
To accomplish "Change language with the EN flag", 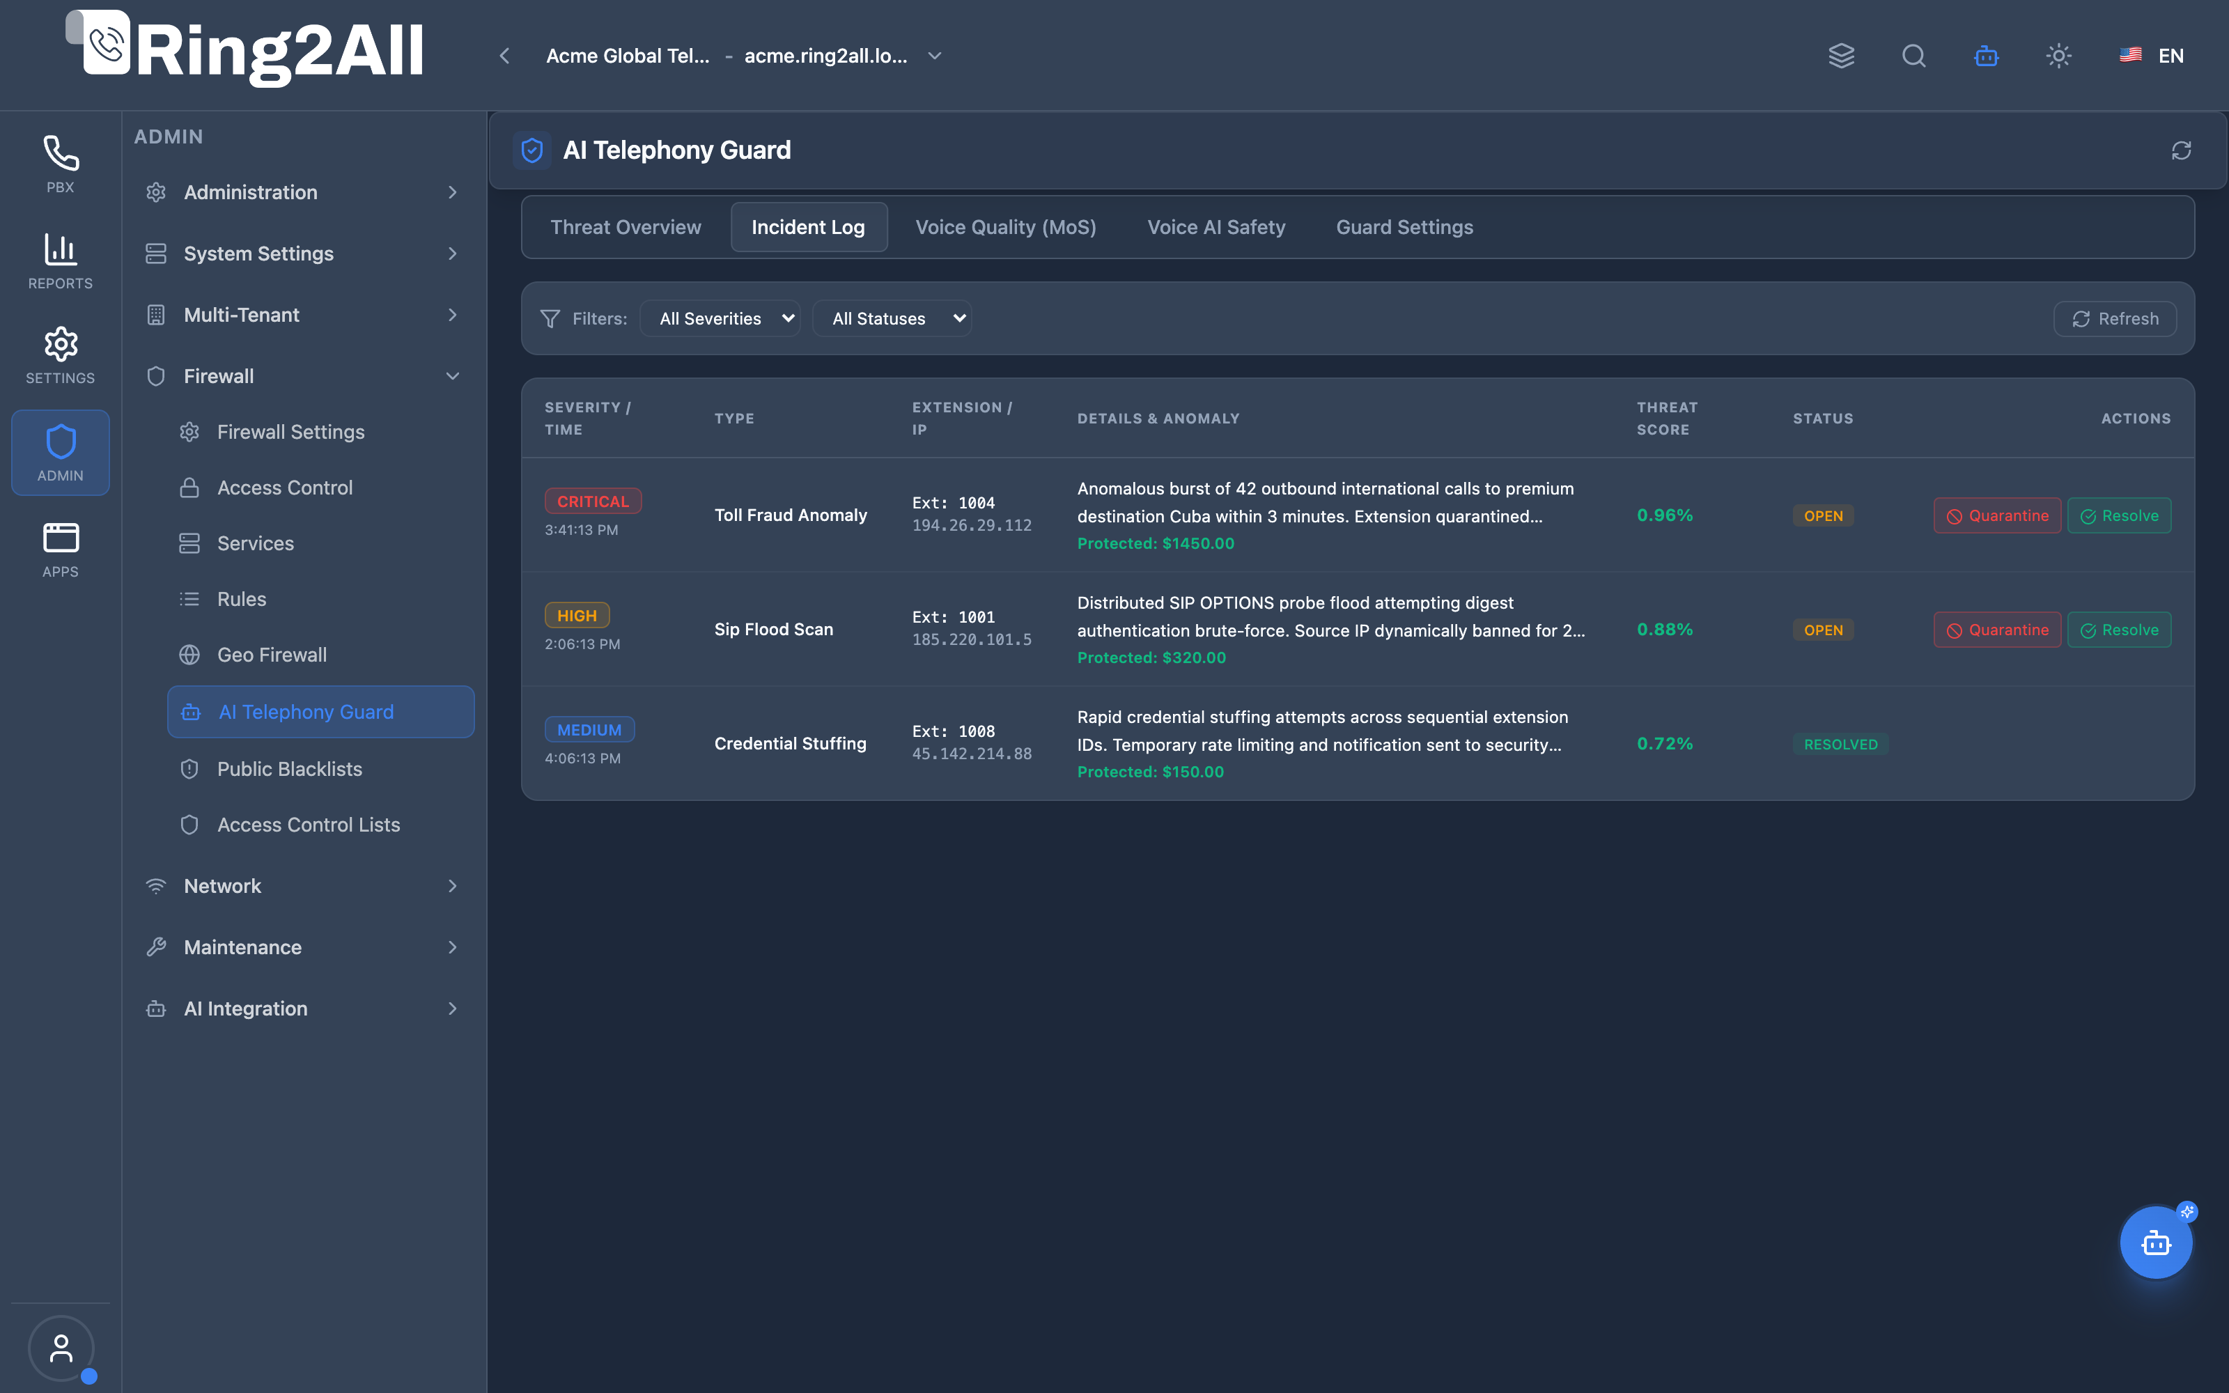I will point(2152,56).
